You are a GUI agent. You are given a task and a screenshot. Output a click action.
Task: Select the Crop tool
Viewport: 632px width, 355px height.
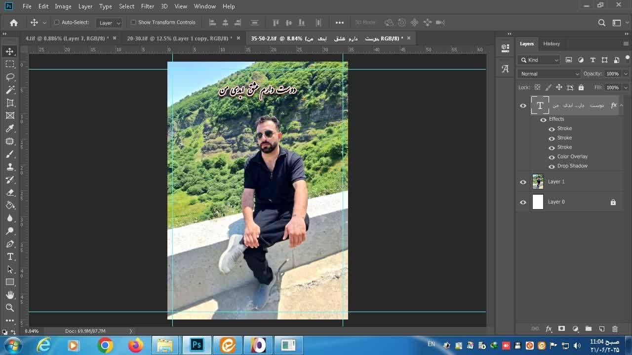click(x=10, y=103)
